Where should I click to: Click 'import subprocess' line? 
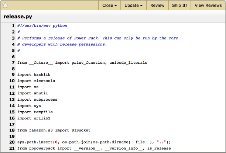[x=37, y=100]
